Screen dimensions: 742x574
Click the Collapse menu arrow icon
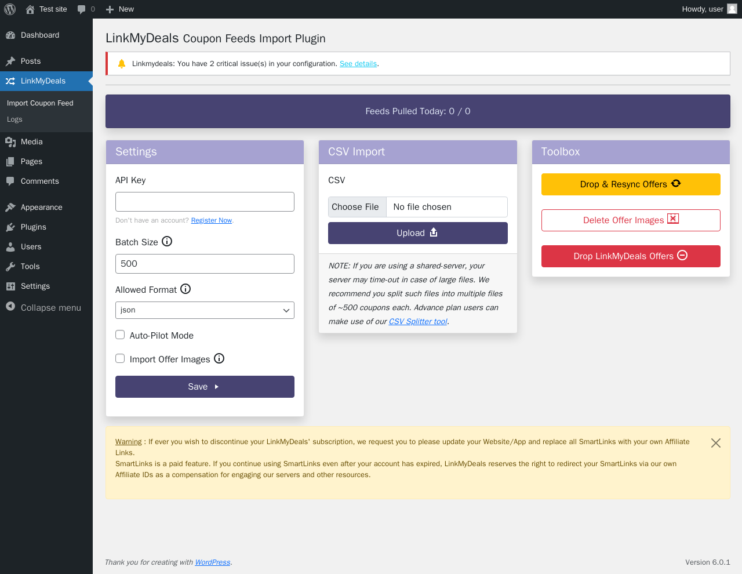(10, 306)
